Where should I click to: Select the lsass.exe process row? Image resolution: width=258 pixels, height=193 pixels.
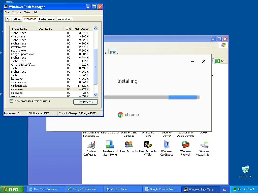tap(50, 79)
